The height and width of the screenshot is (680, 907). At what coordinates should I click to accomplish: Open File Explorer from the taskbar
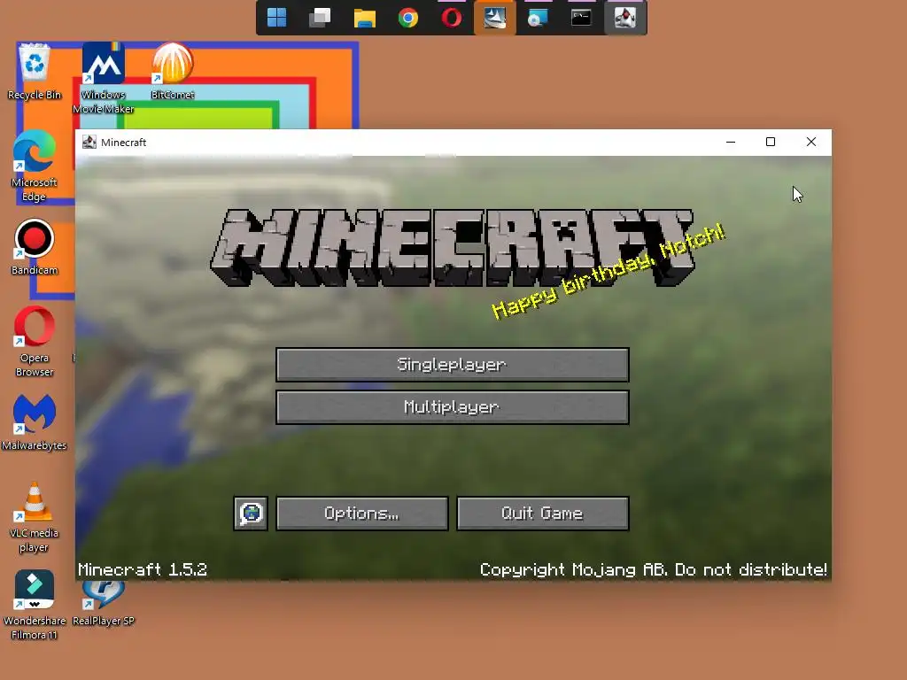[x=364, y=18]
